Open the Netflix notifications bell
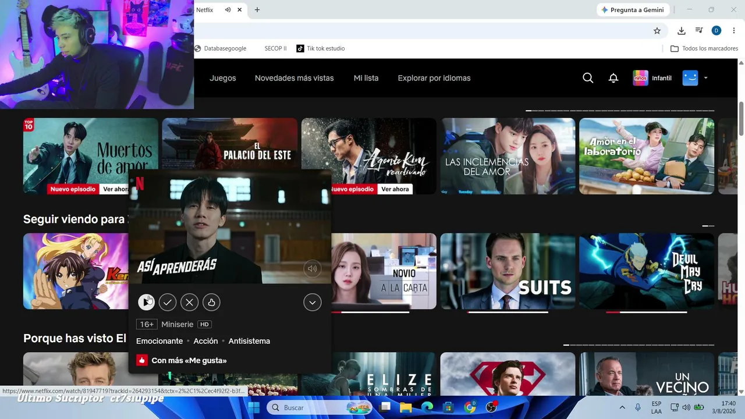745x419 pixels. coord(613,78)
